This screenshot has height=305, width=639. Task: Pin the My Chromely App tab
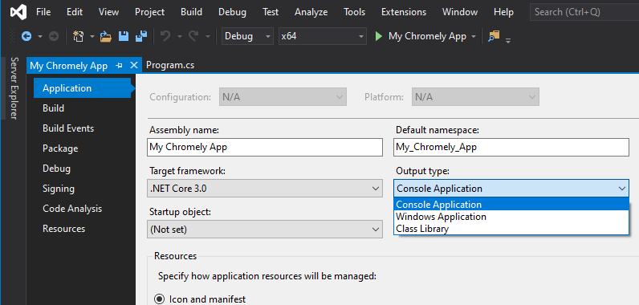[120, 66]
